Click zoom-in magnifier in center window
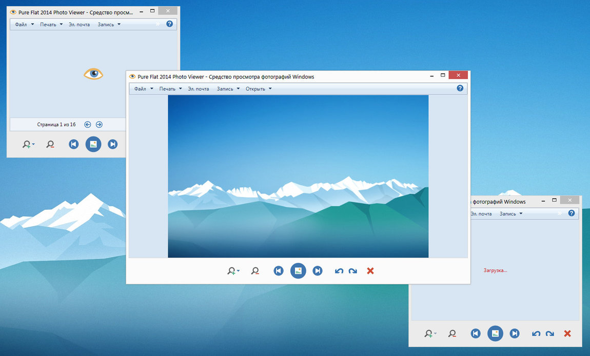The width and height of the screenshot is (590, 356). pyautogui.click(x=231, y=271)
